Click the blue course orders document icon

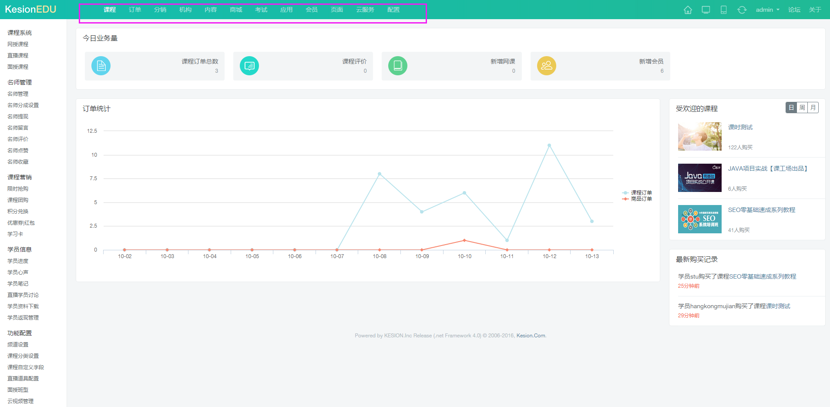(101, 66)
